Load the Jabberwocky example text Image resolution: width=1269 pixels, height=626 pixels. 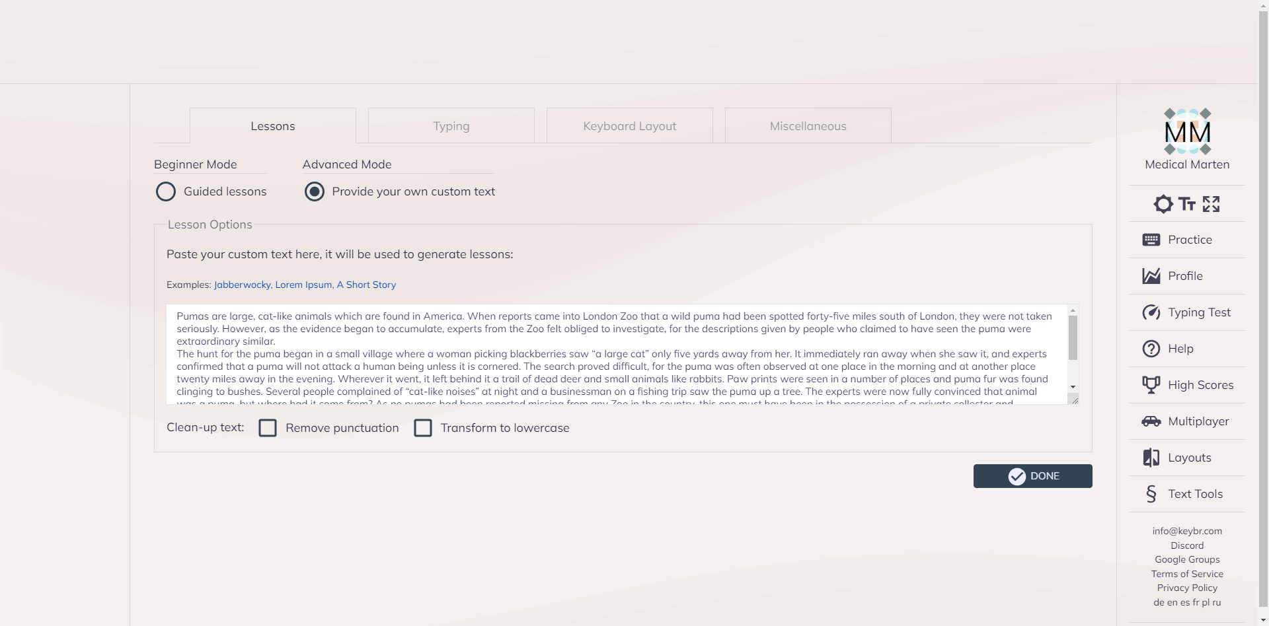(242, 285)
